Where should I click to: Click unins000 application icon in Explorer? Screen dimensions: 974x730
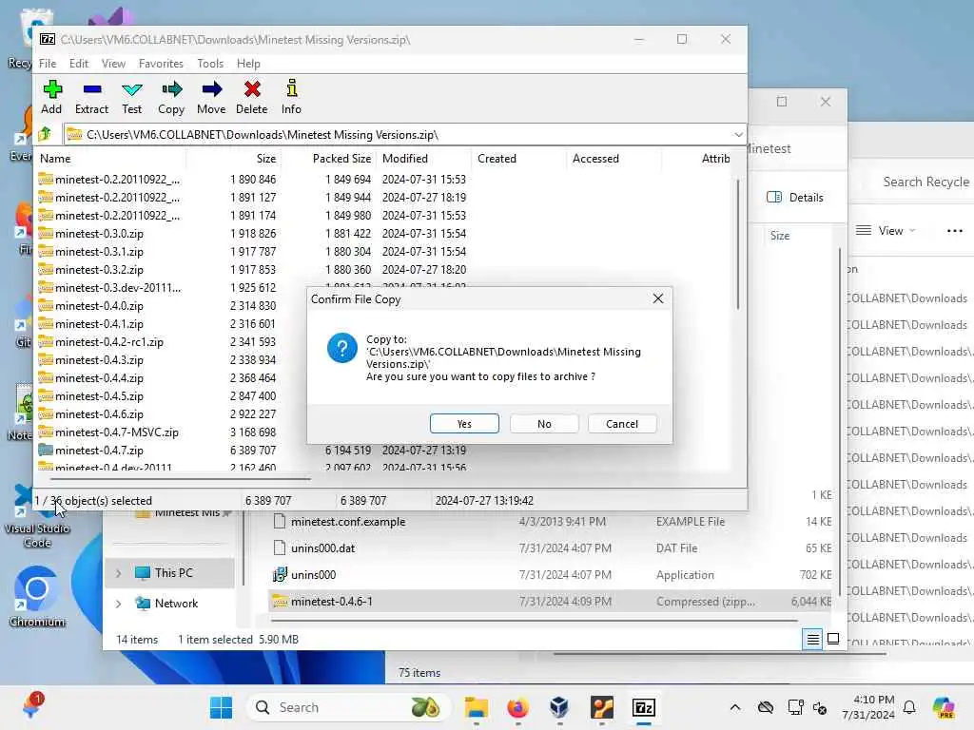(x=281, y=575)
